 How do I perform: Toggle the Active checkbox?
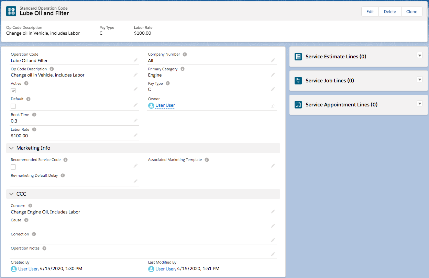click(13, 91)
